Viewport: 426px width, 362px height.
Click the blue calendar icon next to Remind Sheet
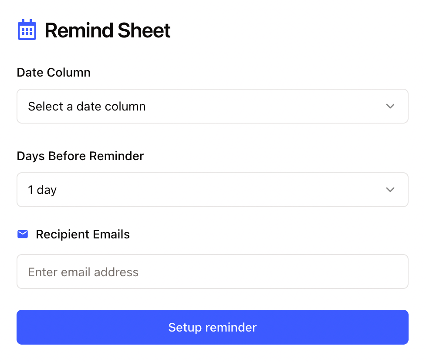point(27,30)
